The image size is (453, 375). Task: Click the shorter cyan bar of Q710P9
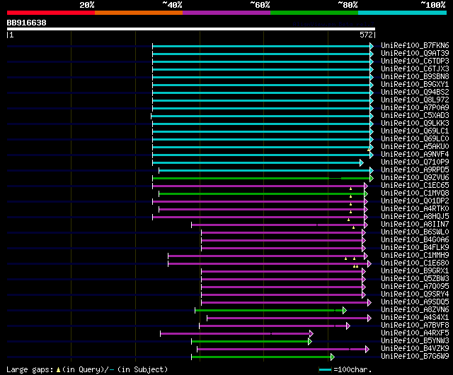[256, 163]
